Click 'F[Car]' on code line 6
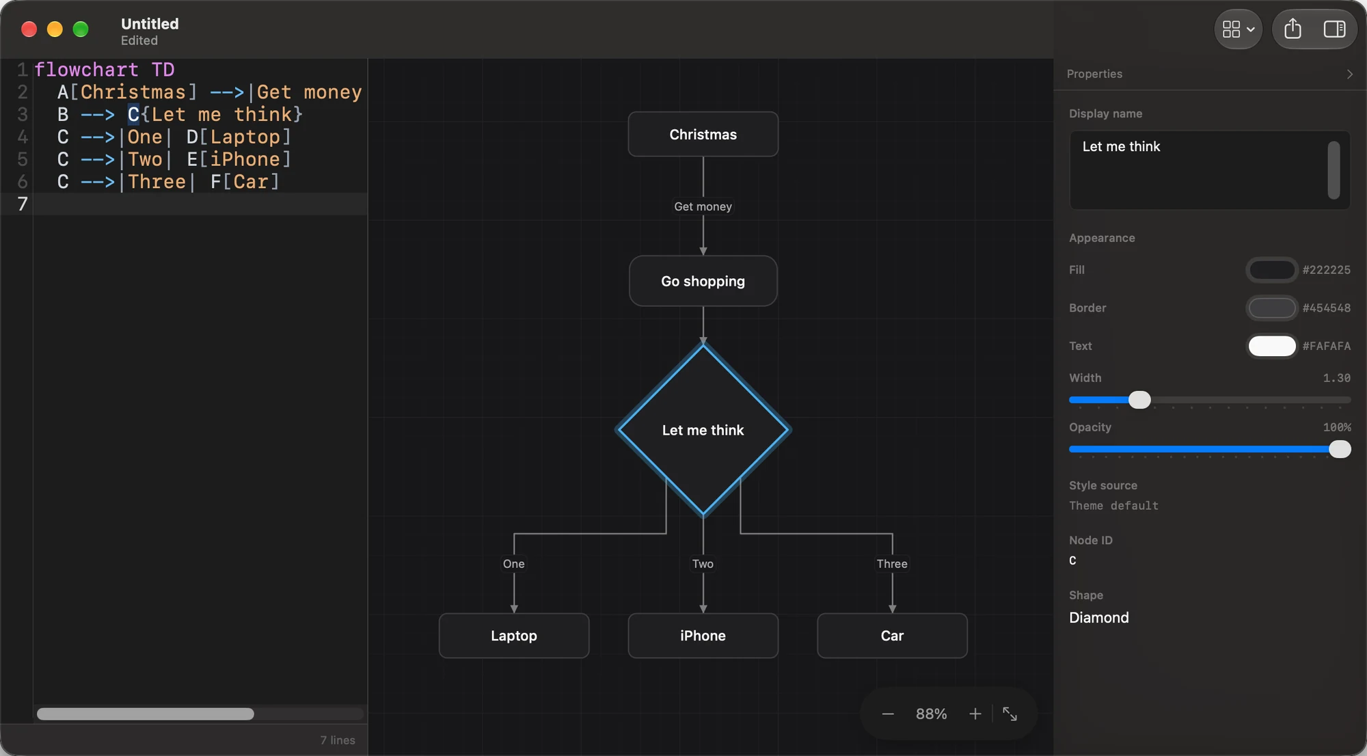Image resolution: width=1367 pixels, height=756 pixels. [x=245, y=183]
